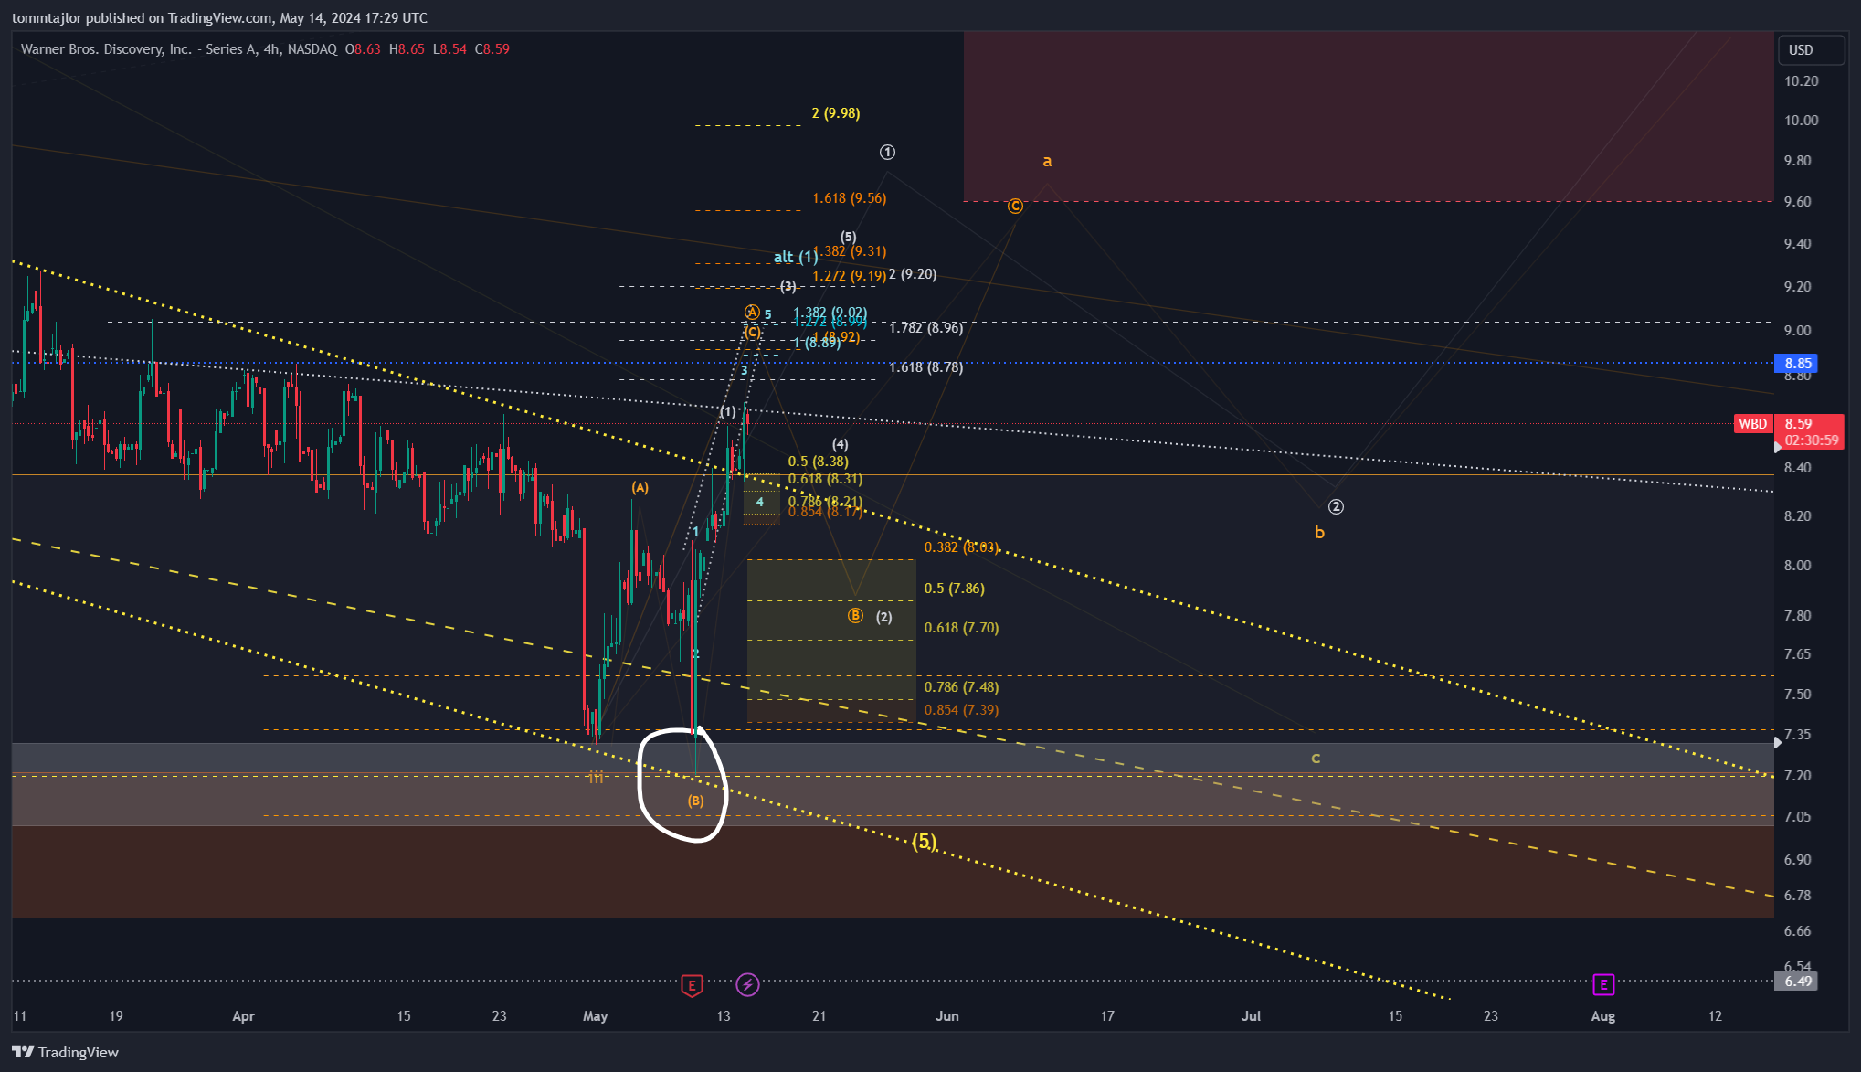The image size is (1861, 1072).
Task: Click the orange circled C wave label
Action: 1015,207
